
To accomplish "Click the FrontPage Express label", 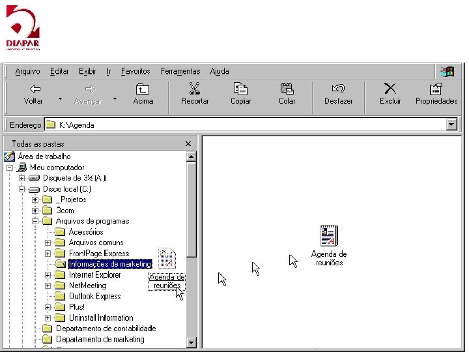I will pyautogui.click(x=99, y=253).
